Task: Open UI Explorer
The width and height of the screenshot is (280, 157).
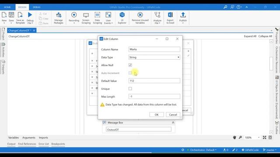Action: click(x=122, y=18)
